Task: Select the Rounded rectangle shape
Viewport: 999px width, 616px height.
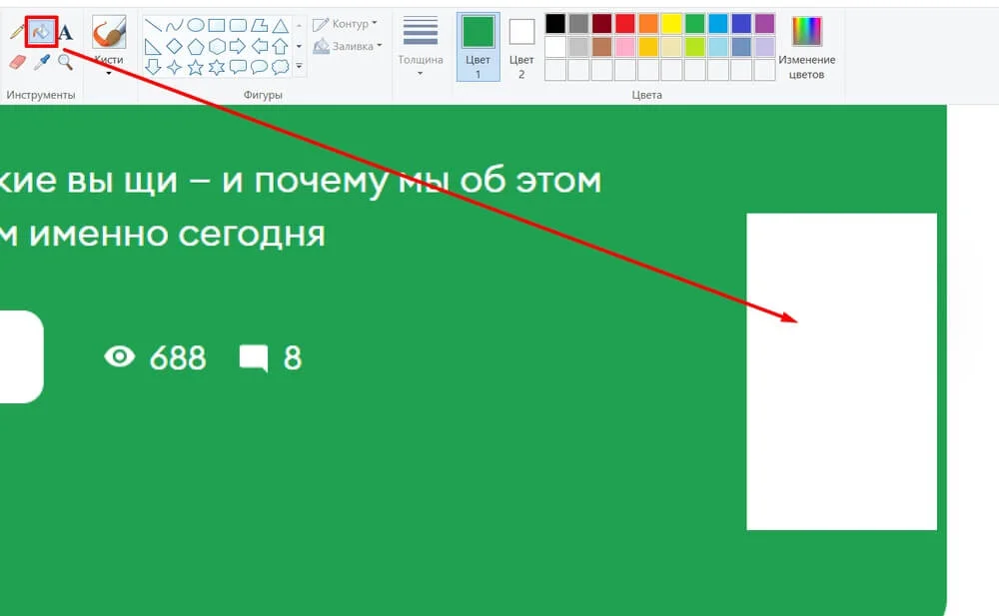Action: 238,26
